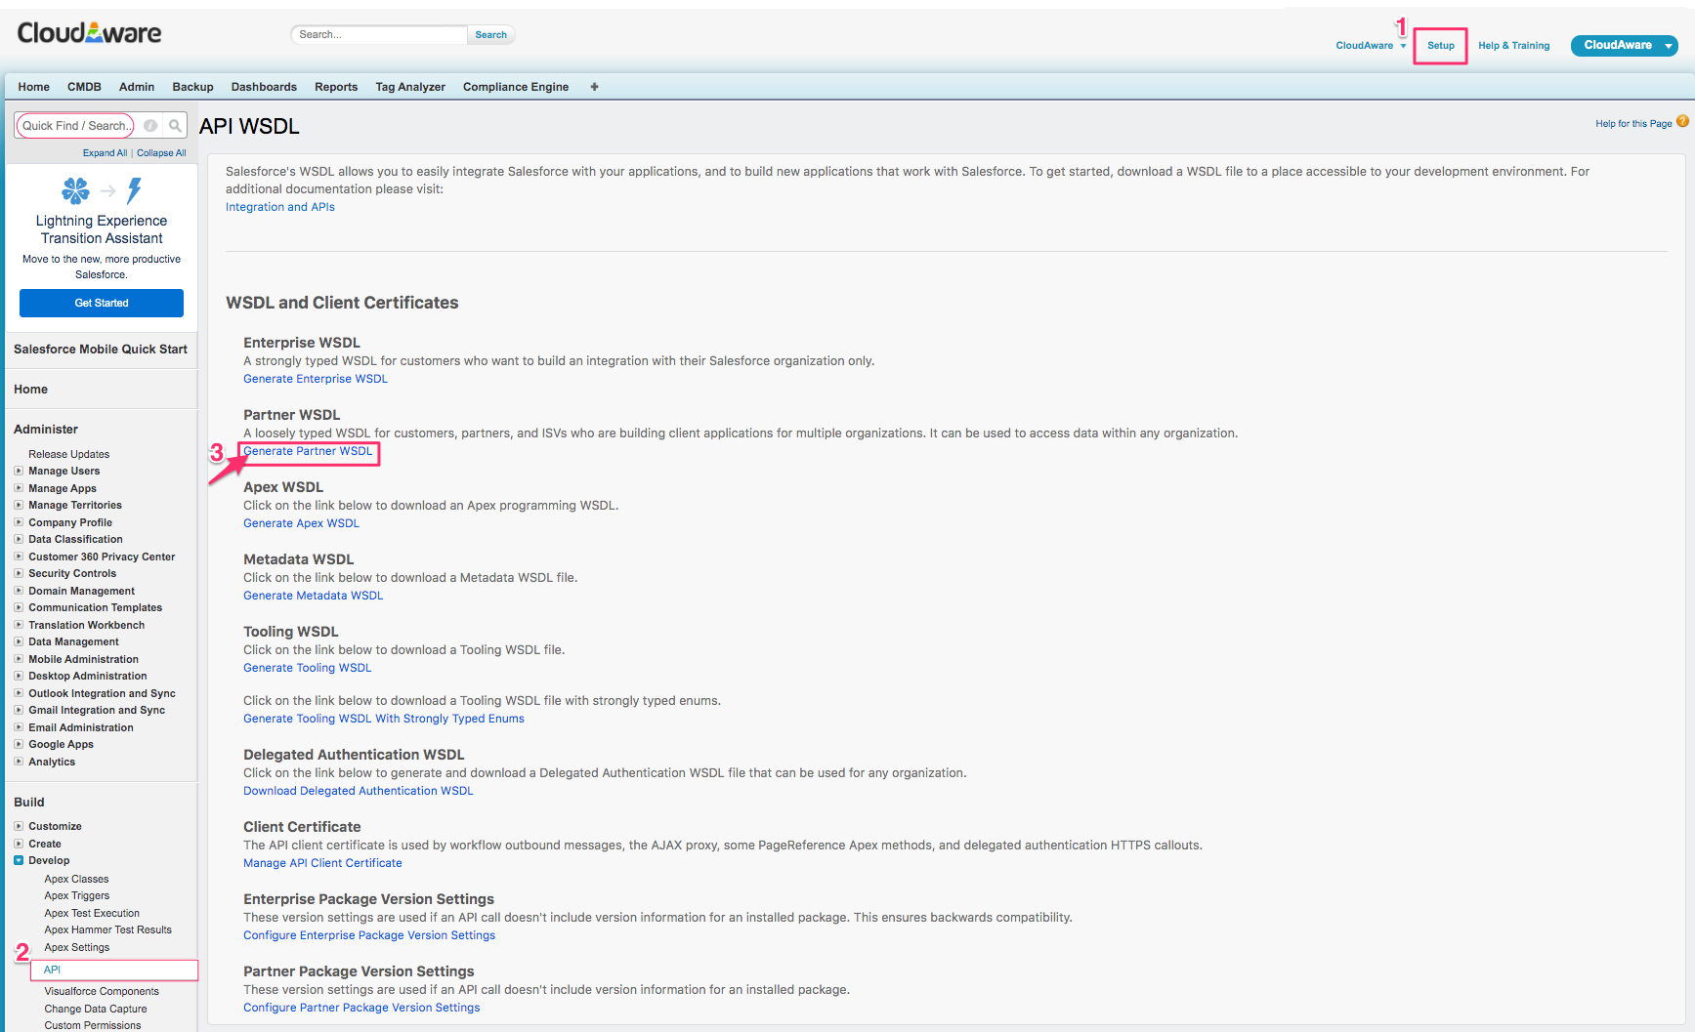Select Visualforce Components in sidebar
This screenshot has height=1032, width=1695.
click(102, 991)
